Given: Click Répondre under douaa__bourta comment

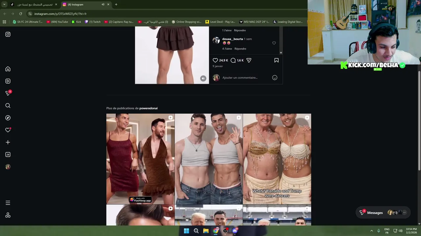Looking at the screenshot, I should tap(240, 49).
